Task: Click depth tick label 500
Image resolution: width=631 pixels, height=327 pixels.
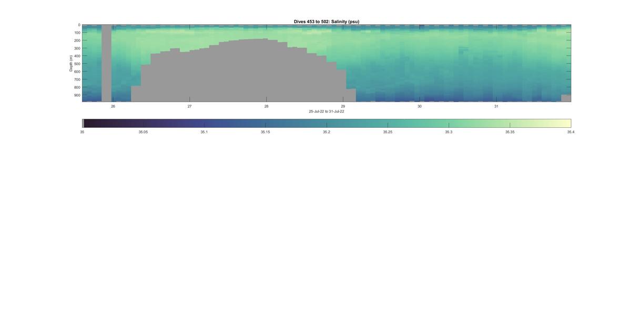Action: [x=77, y=64]
